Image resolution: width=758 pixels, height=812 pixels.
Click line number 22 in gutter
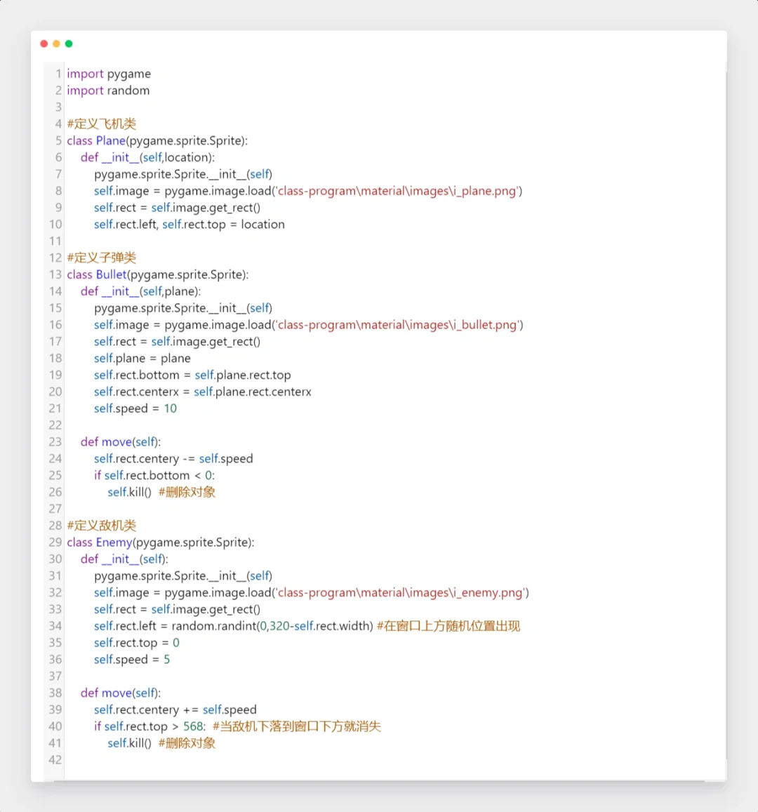(55, 425)
